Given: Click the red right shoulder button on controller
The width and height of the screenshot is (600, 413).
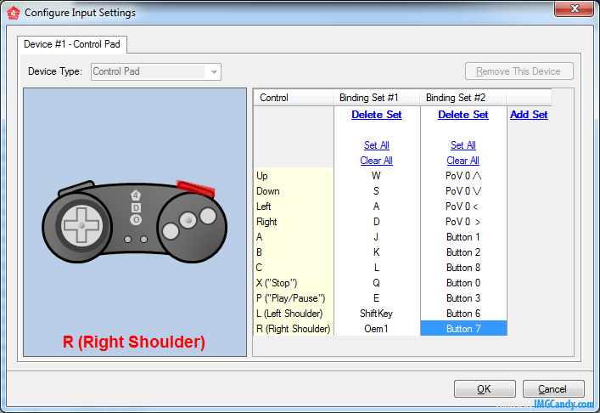Looking at the screenshot, I should (194, 186).
